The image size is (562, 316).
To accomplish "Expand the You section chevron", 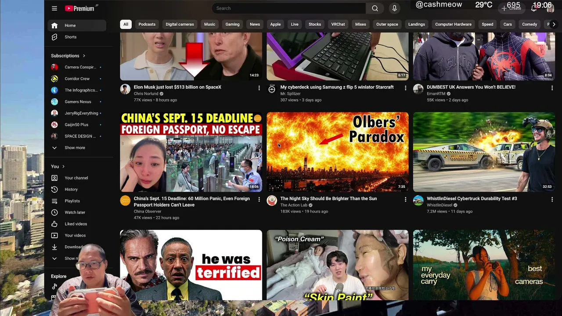I will [63, 166].
